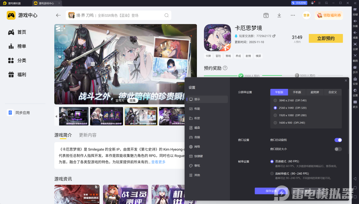This screenshot has height=204, width=359.
Task: Click the search magnifier icon
Action: point(167,15)
